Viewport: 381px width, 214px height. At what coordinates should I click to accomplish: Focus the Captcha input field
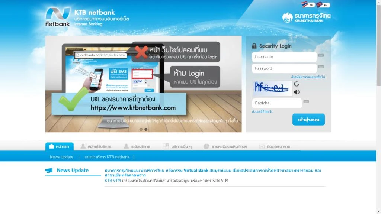(x=277, y=103)
